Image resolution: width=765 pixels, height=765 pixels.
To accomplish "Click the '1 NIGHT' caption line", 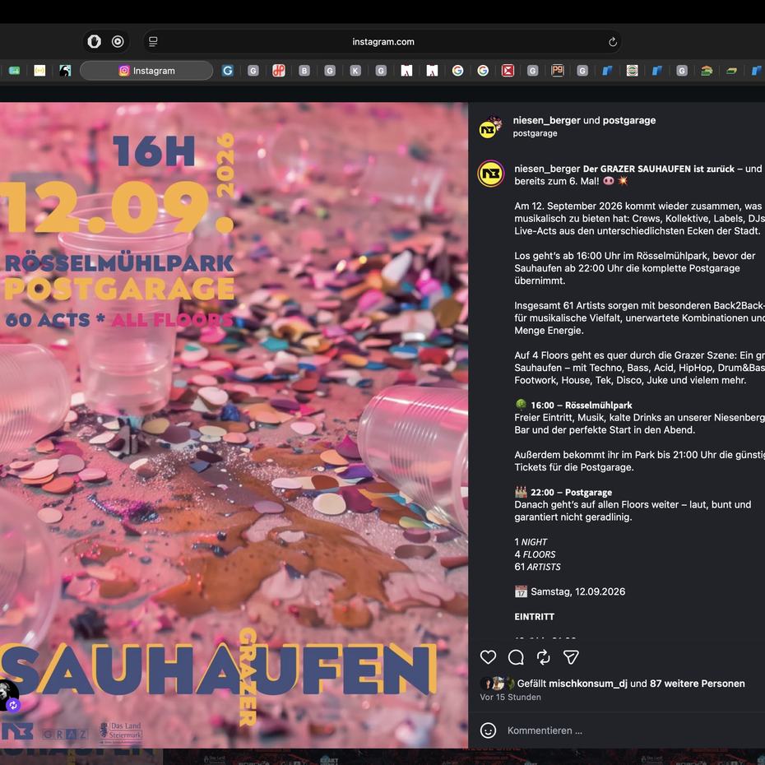I will (531, 542).
